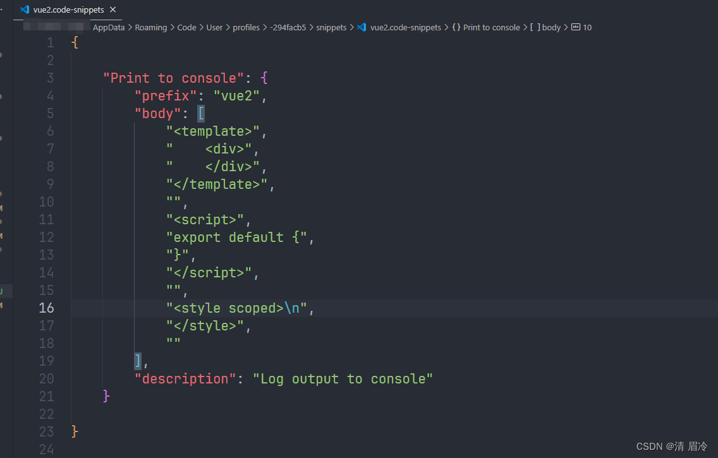Image resolution: width=718 pixels, height=458 pixels.
Task: Open breadcrumb item 10
Action: [587, 27]
